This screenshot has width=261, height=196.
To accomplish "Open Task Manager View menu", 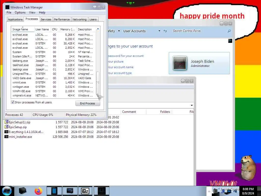I will [32, 13].
